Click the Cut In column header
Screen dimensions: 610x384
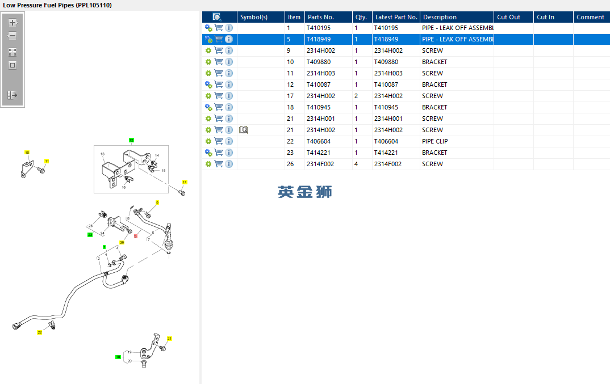pos(553,17)
